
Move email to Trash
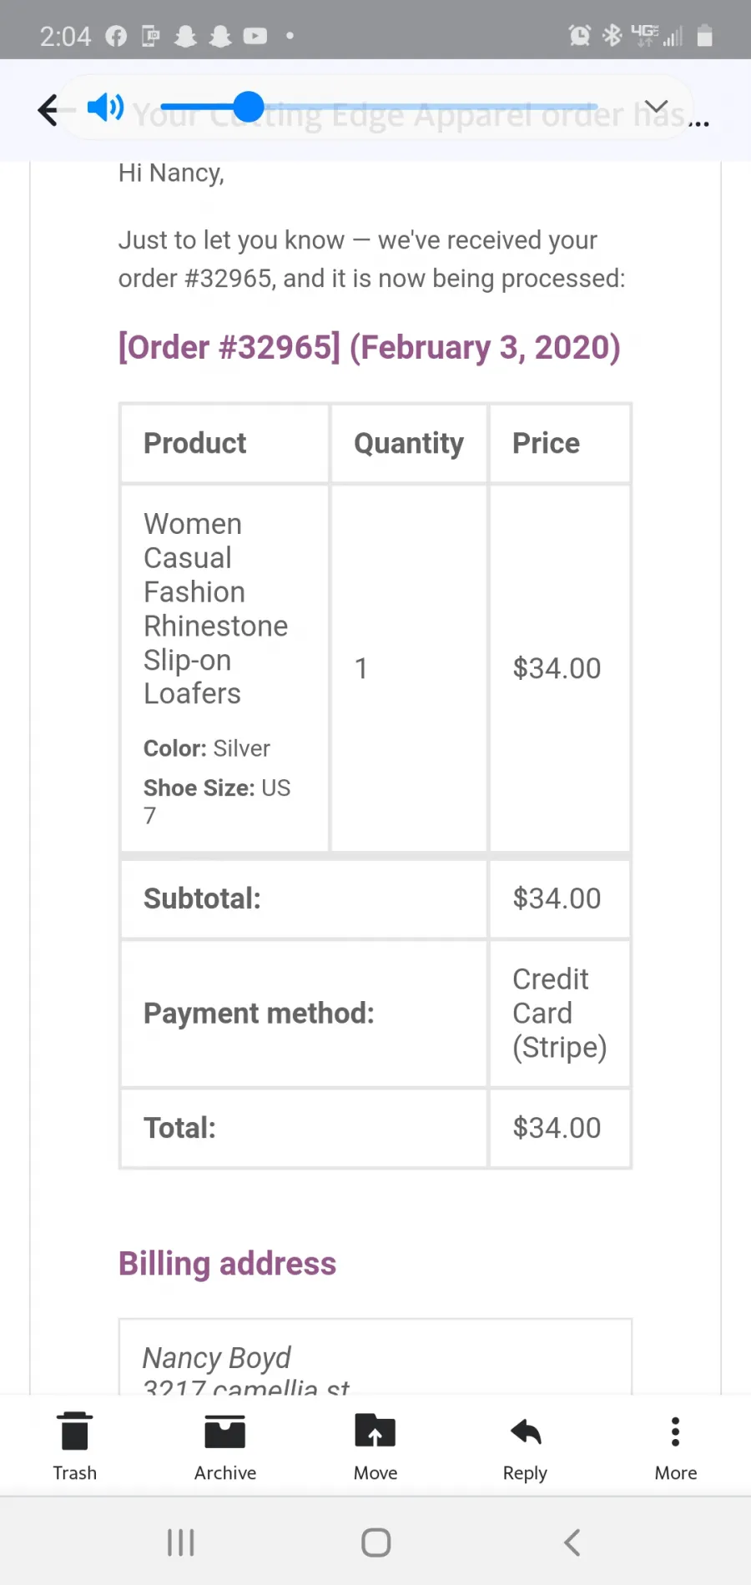point(75,1447)
